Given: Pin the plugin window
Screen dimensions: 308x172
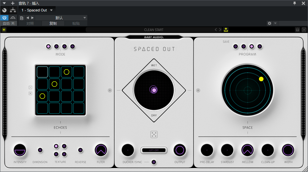Looking at the screenshot, I should click(x=295, y=3).
